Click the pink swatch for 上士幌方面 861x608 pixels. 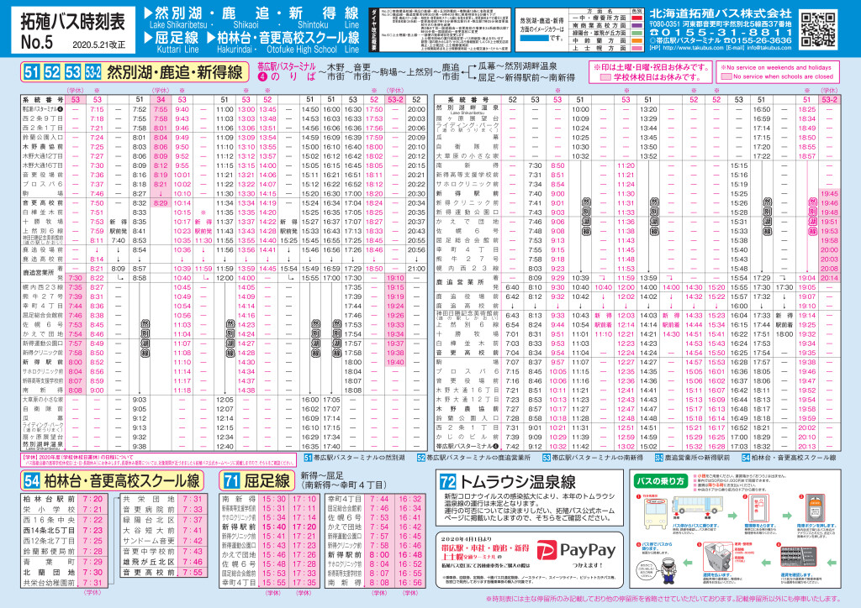[637, 48]
